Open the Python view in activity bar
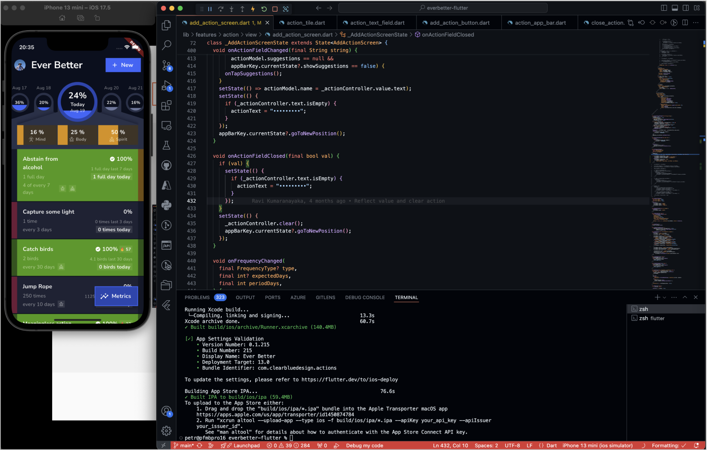 coord(166,205)
